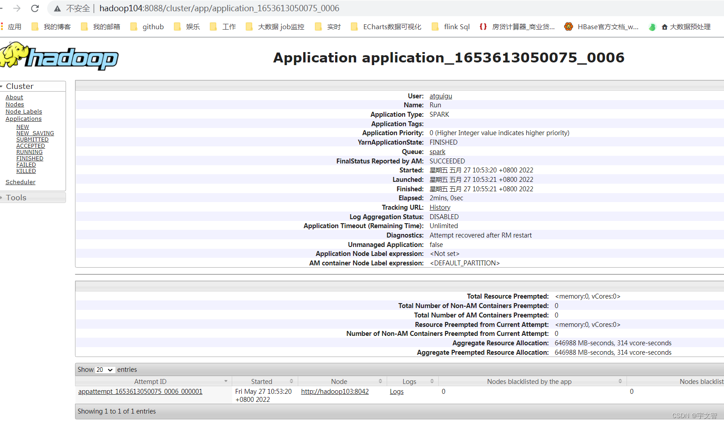Open the flink Sql bookmark folder
Image resolution: width=724 pixels, height=423 pixels.
coord(450,27)
